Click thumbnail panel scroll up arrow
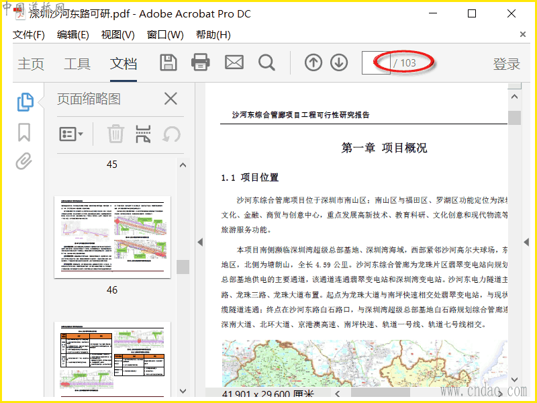This screenshot has width=537, height=403. pos(183,165)
